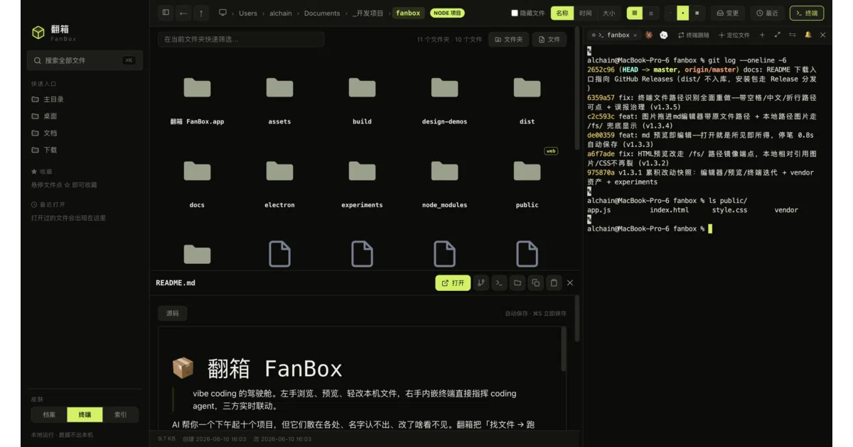The width and height of the screenshot is (853, 447).
Task: Close the terminal panel with X
Action: (823, 35)
